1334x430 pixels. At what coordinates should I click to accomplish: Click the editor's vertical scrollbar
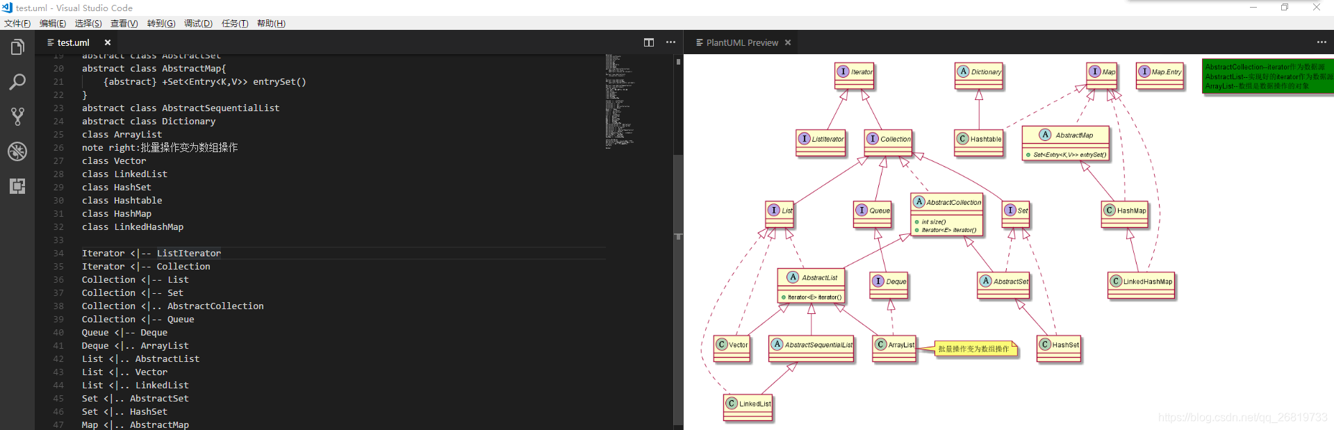click(678, 242)
